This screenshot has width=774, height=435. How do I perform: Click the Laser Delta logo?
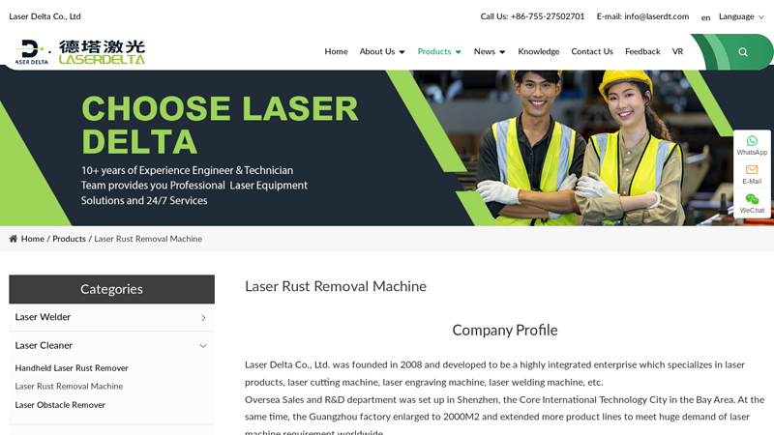point(80,52)
